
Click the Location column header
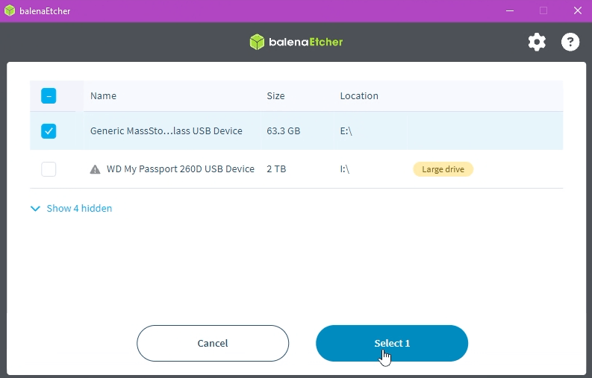(359, 96)
